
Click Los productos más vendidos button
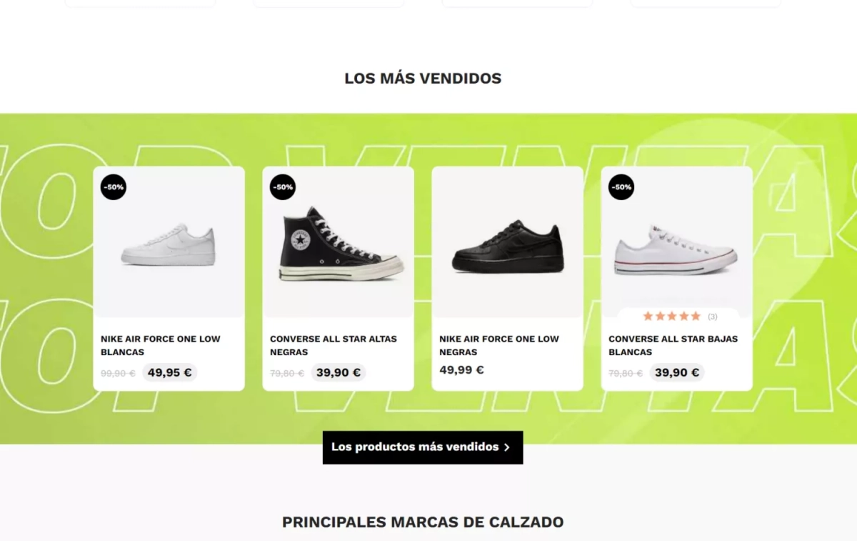click(x=423, y=447)
